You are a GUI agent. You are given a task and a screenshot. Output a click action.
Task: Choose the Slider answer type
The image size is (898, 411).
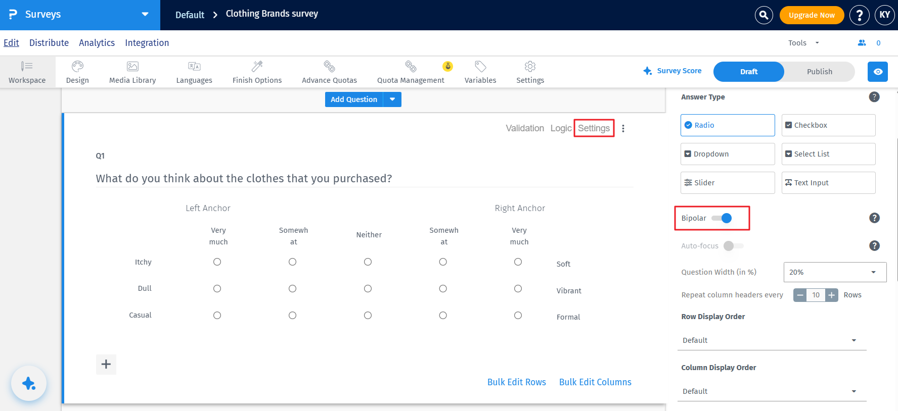click(x=728, y=183)
